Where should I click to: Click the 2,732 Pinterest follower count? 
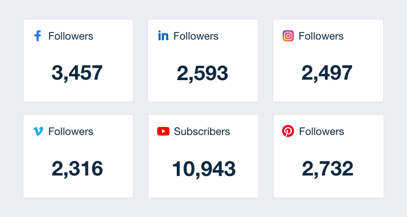(x=328, y=169)
